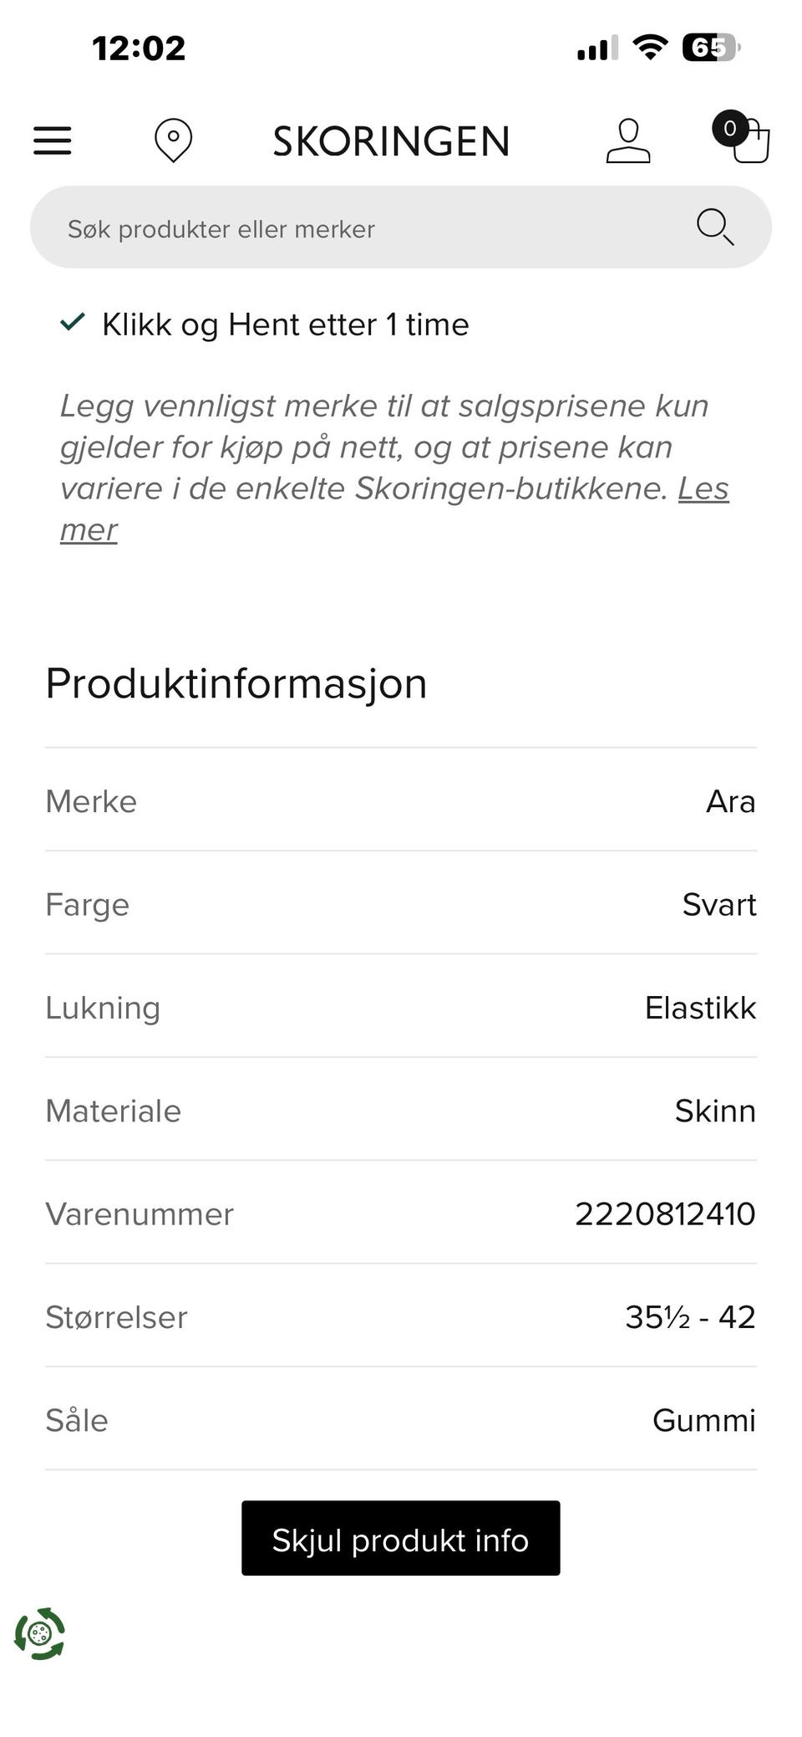
Task: Tap the Lukning Elastikk row
Action: [x=401, y=1007]
